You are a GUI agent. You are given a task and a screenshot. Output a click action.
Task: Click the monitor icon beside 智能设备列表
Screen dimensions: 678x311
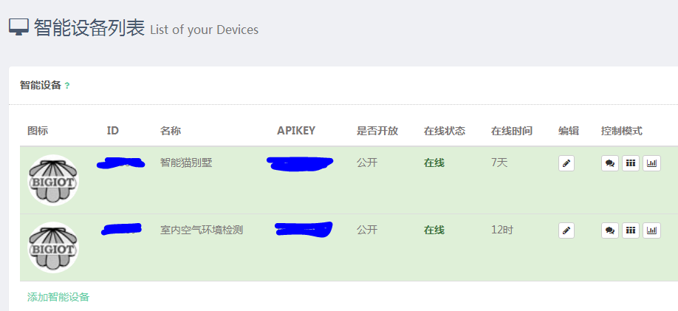coord(18,27)
